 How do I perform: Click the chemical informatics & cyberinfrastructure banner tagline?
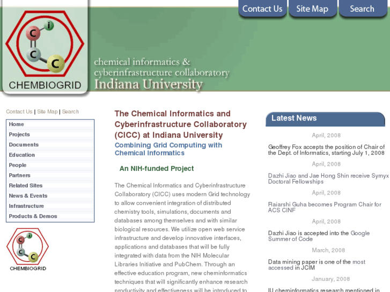161,67
